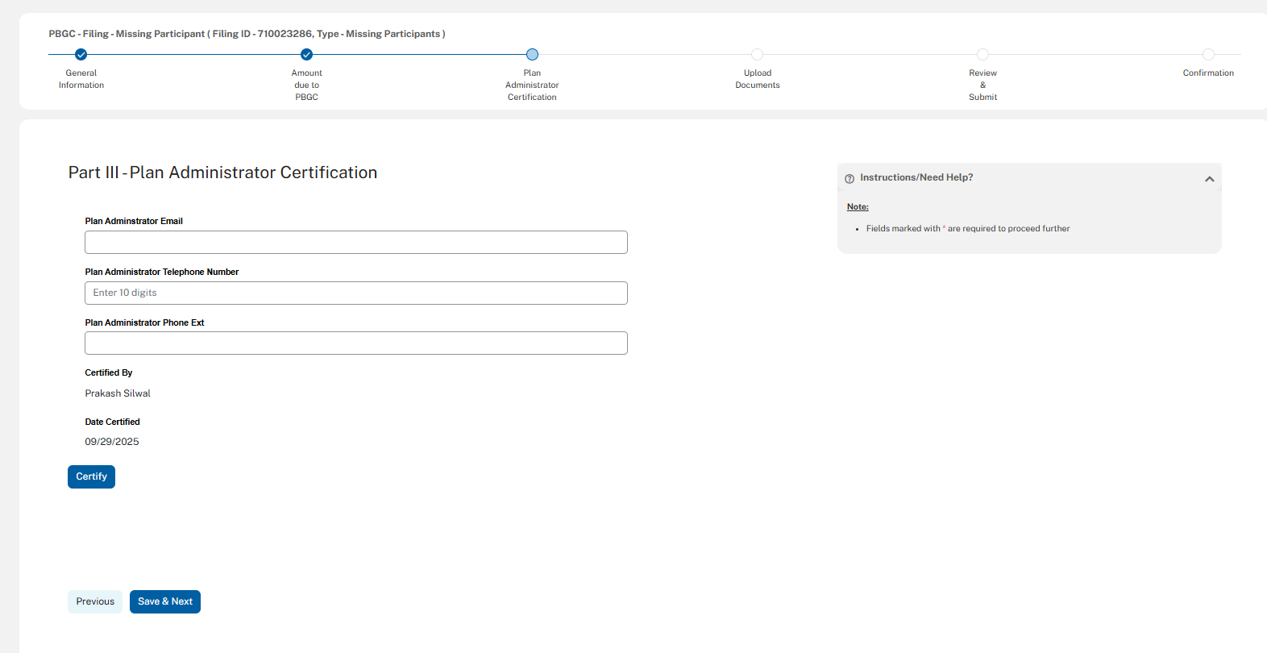Select the Review & Submit step label

[x=982, y=85]
